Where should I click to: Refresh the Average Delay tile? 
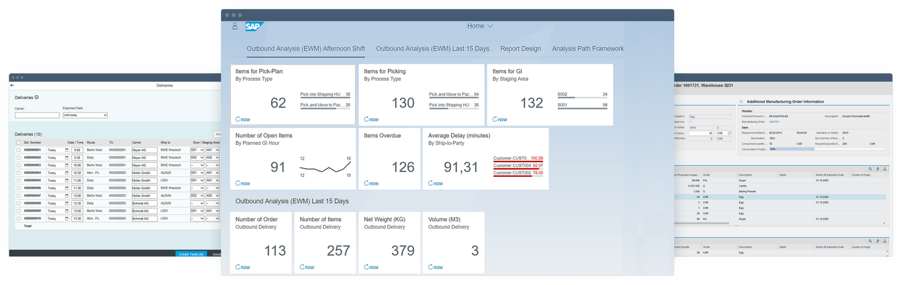pos(435,183)
